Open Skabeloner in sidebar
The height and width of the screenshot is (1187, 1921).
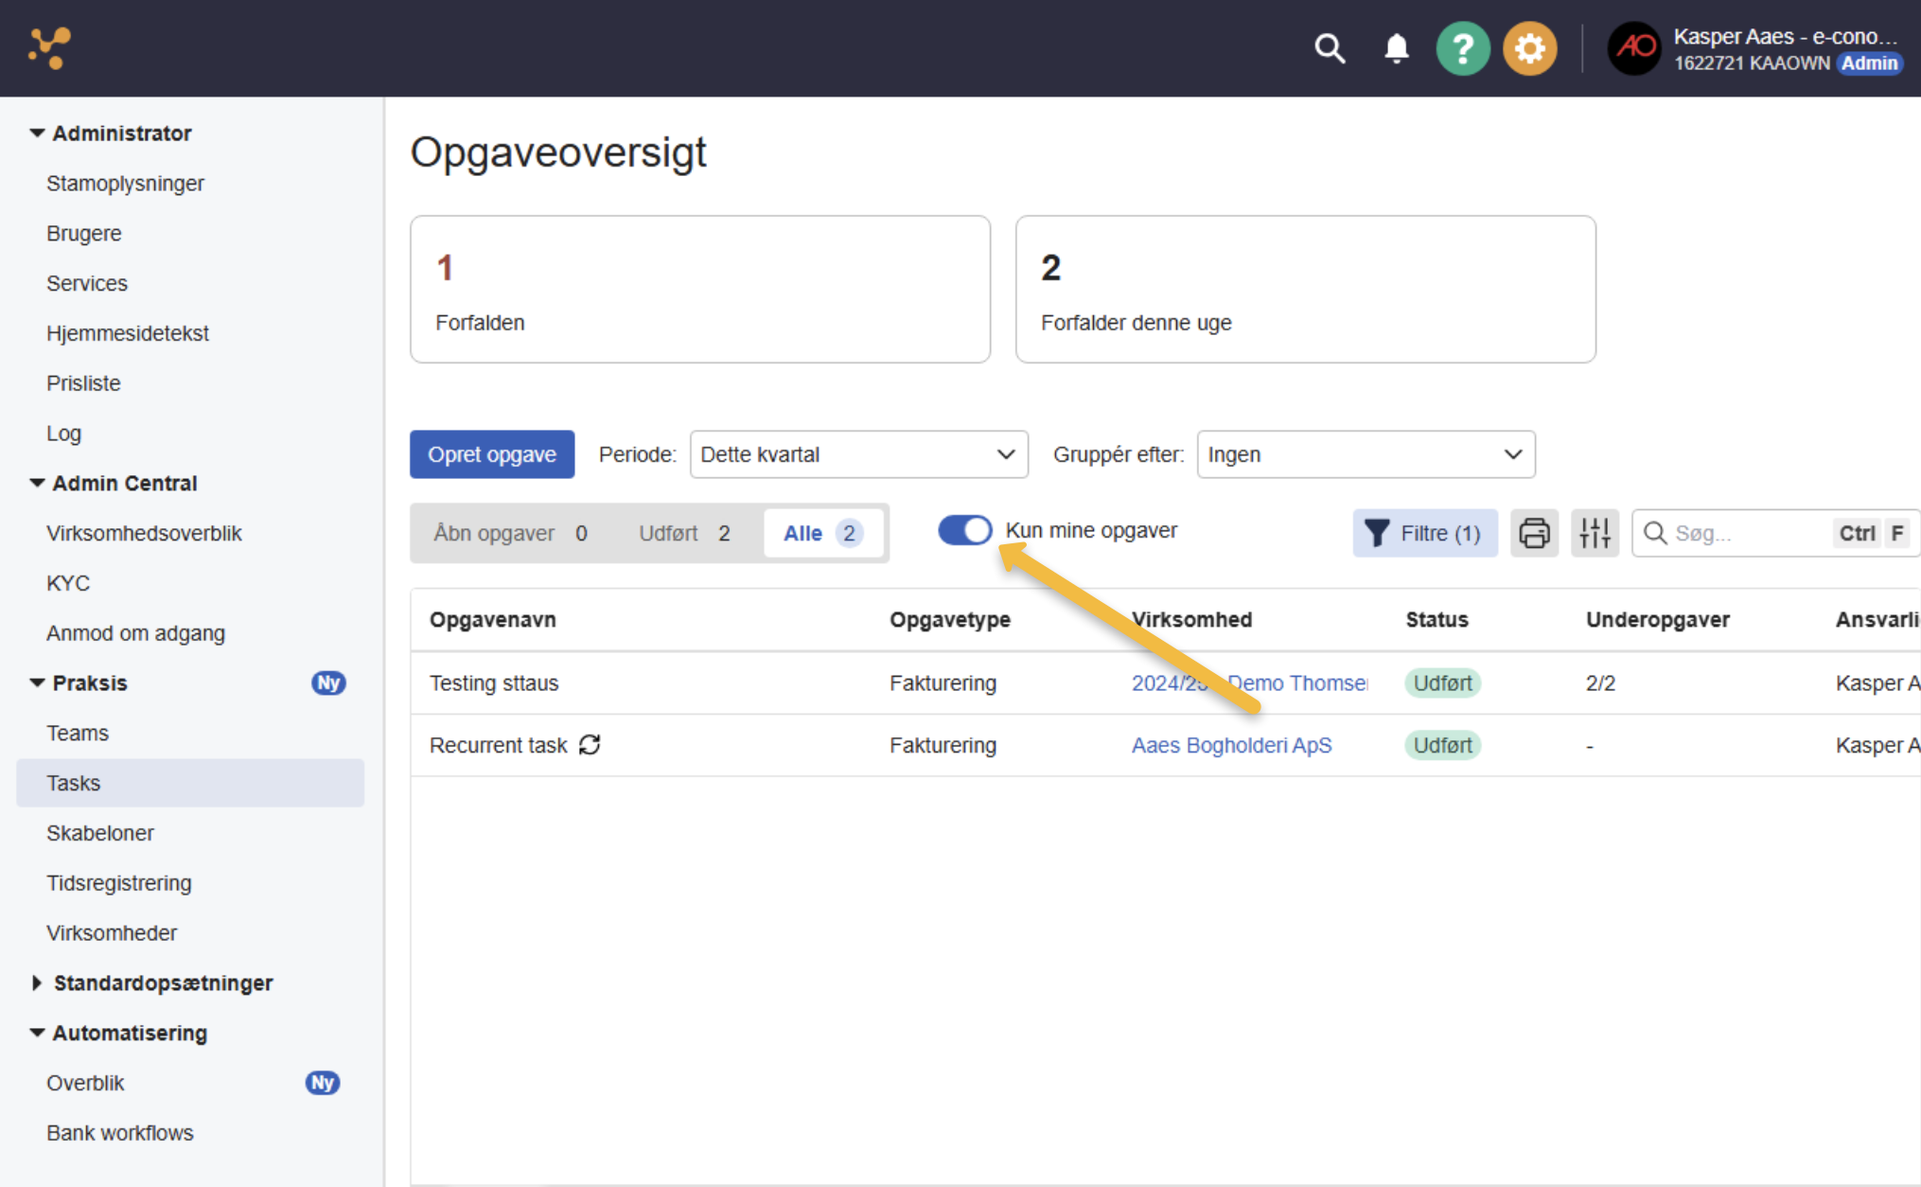(100, 834)
